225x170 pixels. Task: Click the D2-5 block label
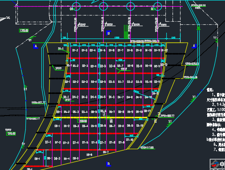tap(103, 66)
